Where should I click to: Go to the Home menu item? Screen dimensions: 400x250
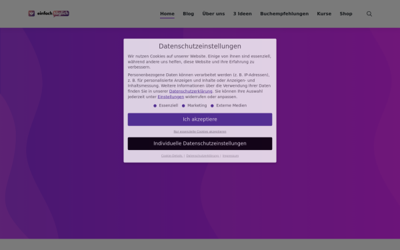tap(167, 14)
